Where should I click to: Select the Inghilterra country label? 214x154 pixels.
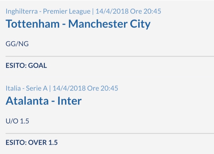click(21, 11)
